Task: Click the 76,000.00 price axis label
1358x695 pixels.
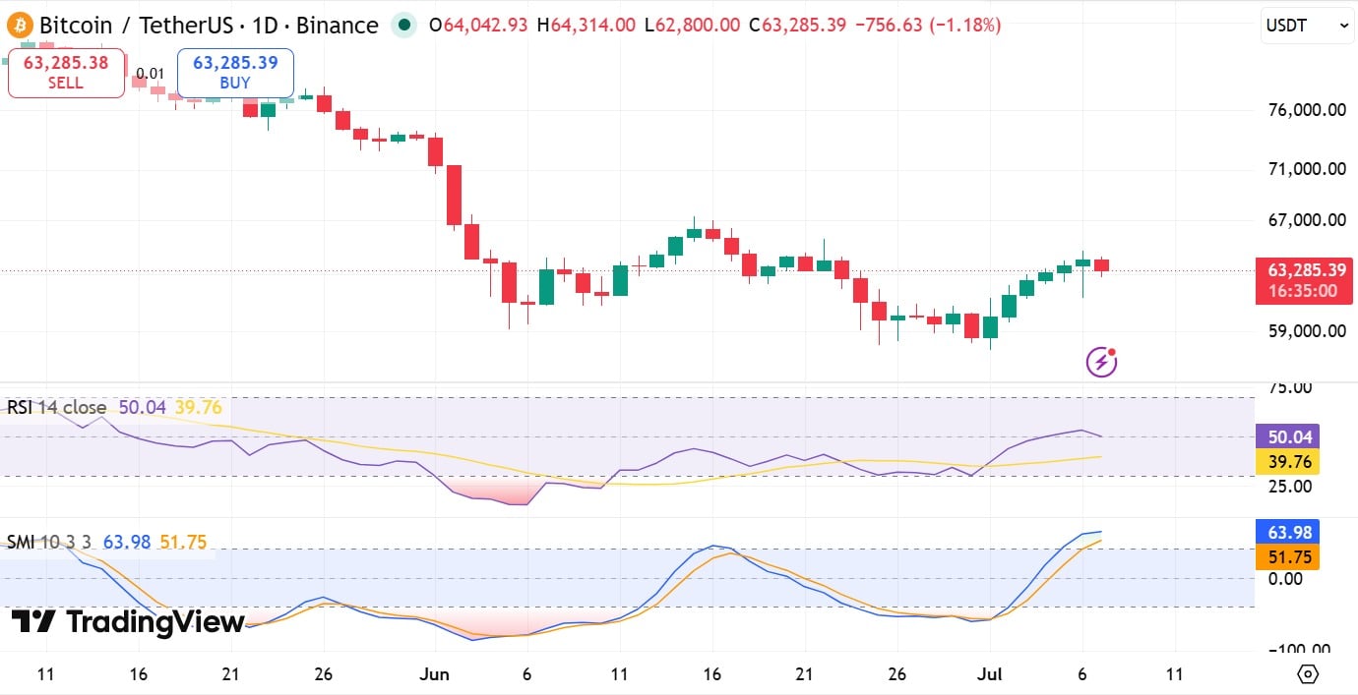Action: [1307, 110]
